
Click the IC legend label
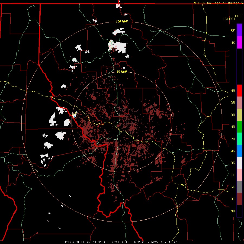click(233, 175)
